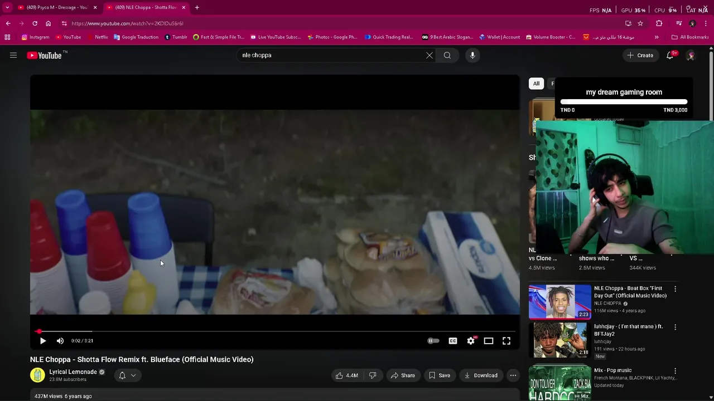Open the apps grid in the bookmarks bar
Image resolution: width=714 pixels, height=401 pixels.
coord(7,37)
